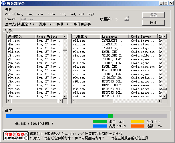Click the green 未用 legend swatch
Screen dimensions: 175x143
point(99,122)
